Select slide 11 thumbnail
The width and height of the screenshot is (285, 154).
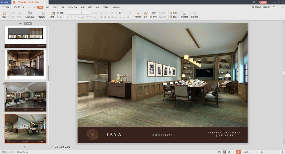25,65
